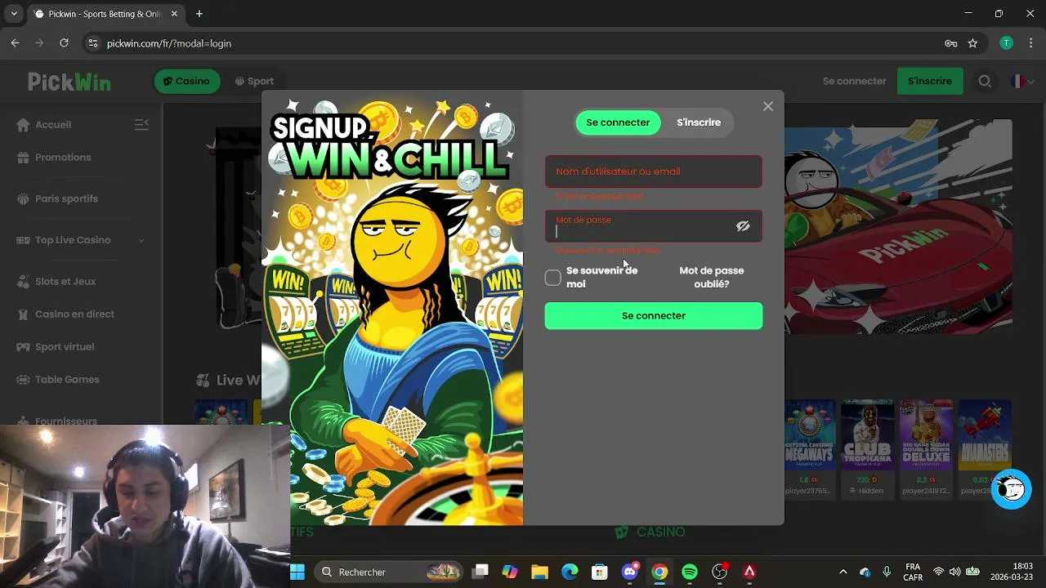The image size is (1046, 588).
Task: Click the taskbar Rechercher search box
Action: click(x=388, y=572)
